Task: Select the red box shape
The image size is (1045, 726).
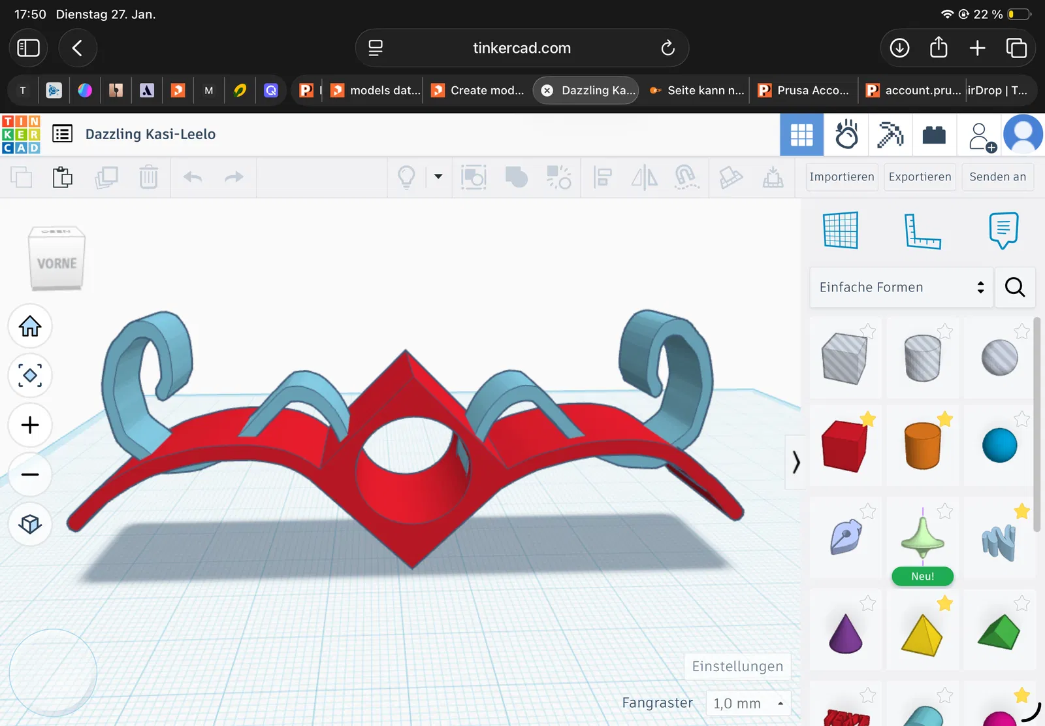Action: click(844, 446)
